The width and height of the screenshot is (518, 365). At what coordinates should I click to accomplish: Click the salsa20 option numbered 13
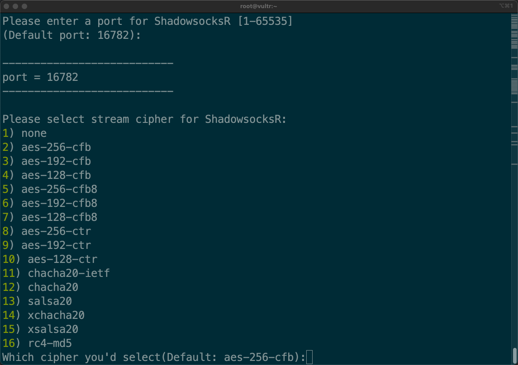(50, 301)
